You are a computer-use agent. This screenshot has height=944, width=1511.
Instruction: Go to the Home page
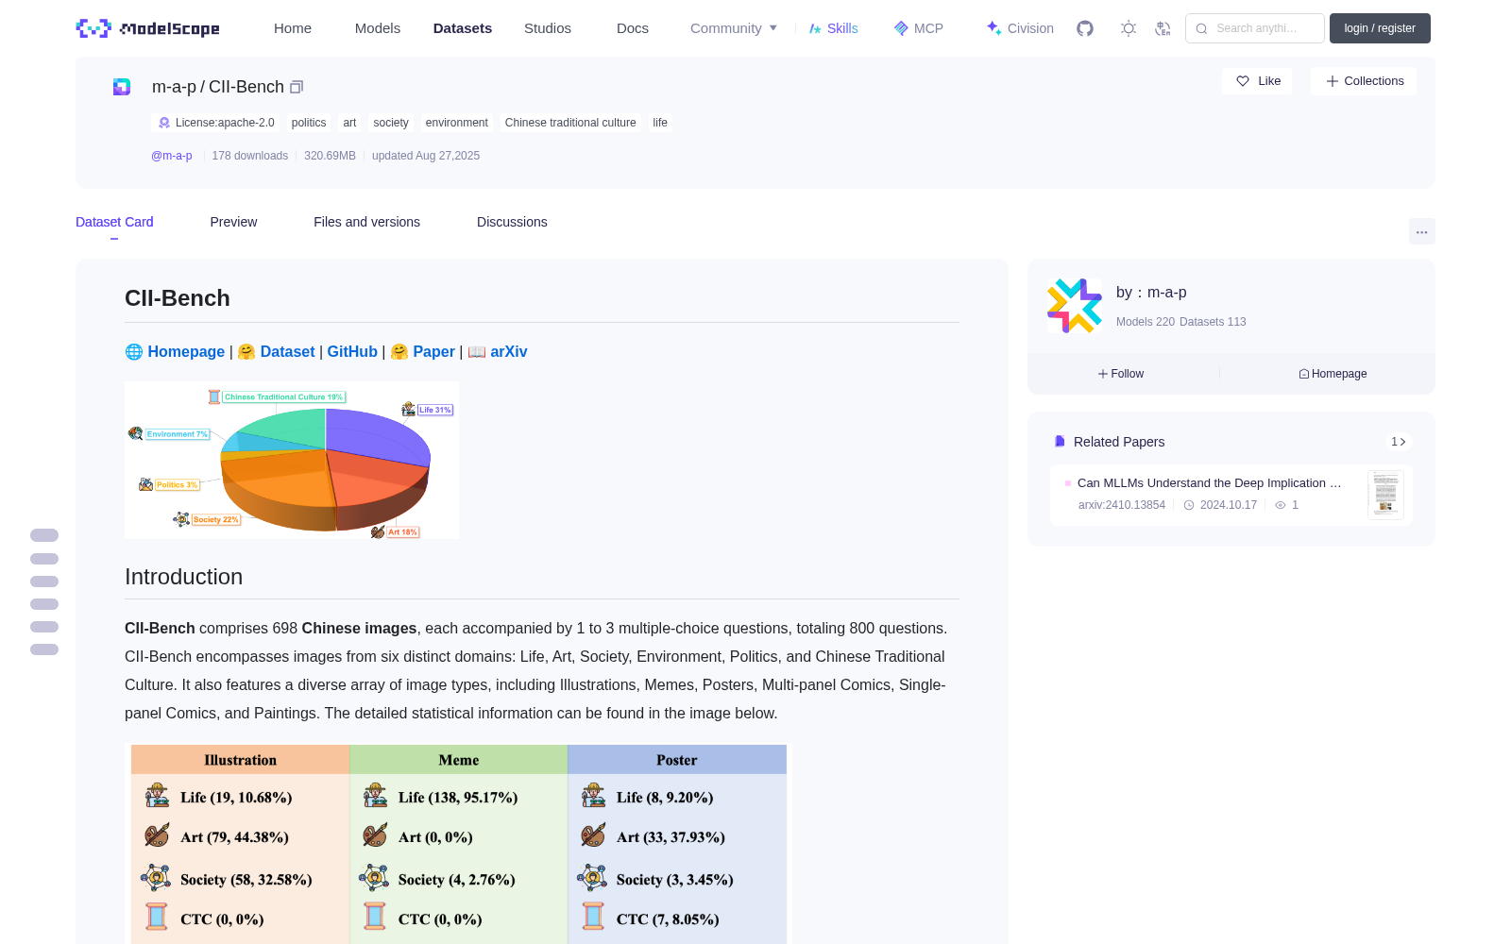click(293, 28)
